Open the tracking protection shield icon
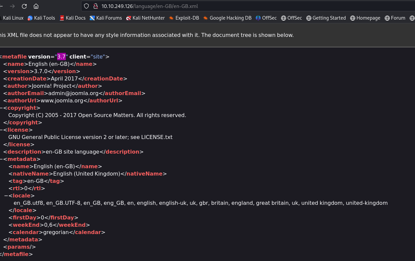 tap(86, 6)
